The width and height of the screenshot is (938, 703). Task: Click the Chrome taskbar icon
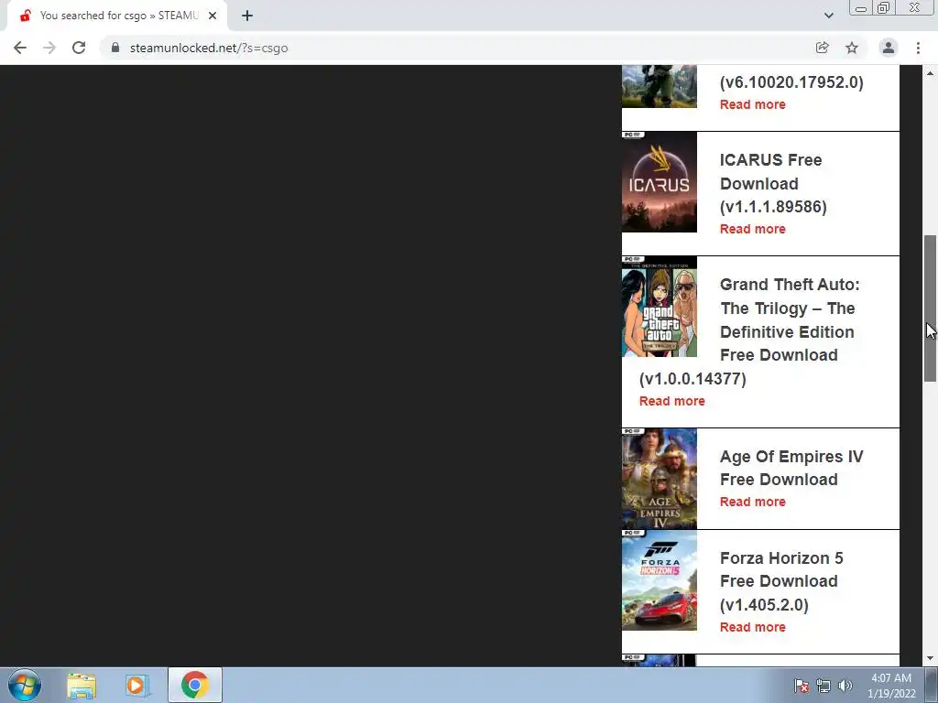coord(194,685)
